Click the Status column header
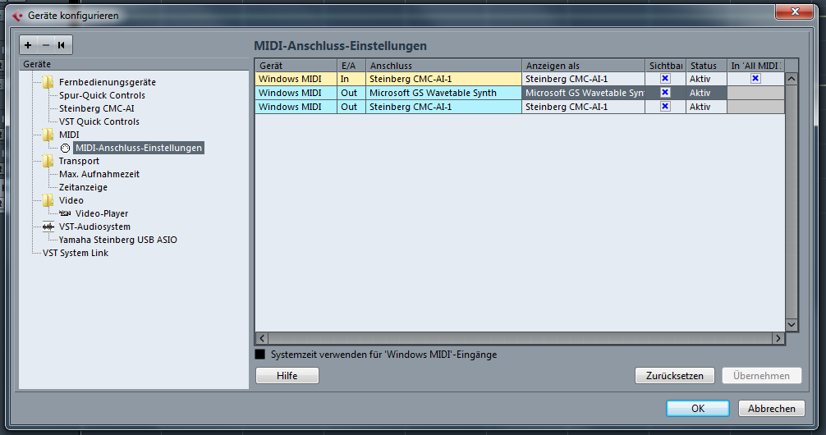 click(706, 66)
